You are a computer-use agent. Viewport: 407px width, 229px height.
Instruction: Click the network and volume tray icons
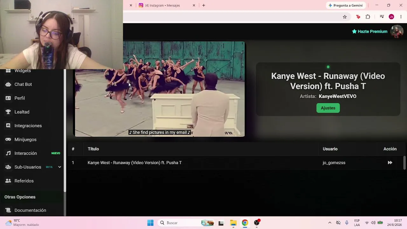point(370,223)
